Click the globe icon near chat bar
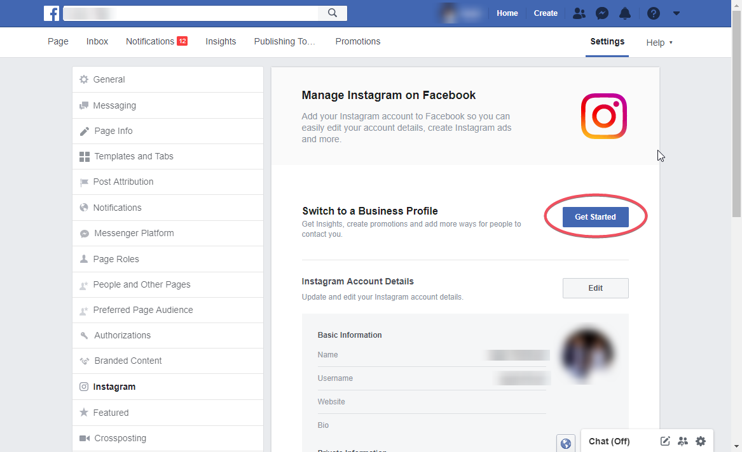The image size is (742, 452). 565,444
